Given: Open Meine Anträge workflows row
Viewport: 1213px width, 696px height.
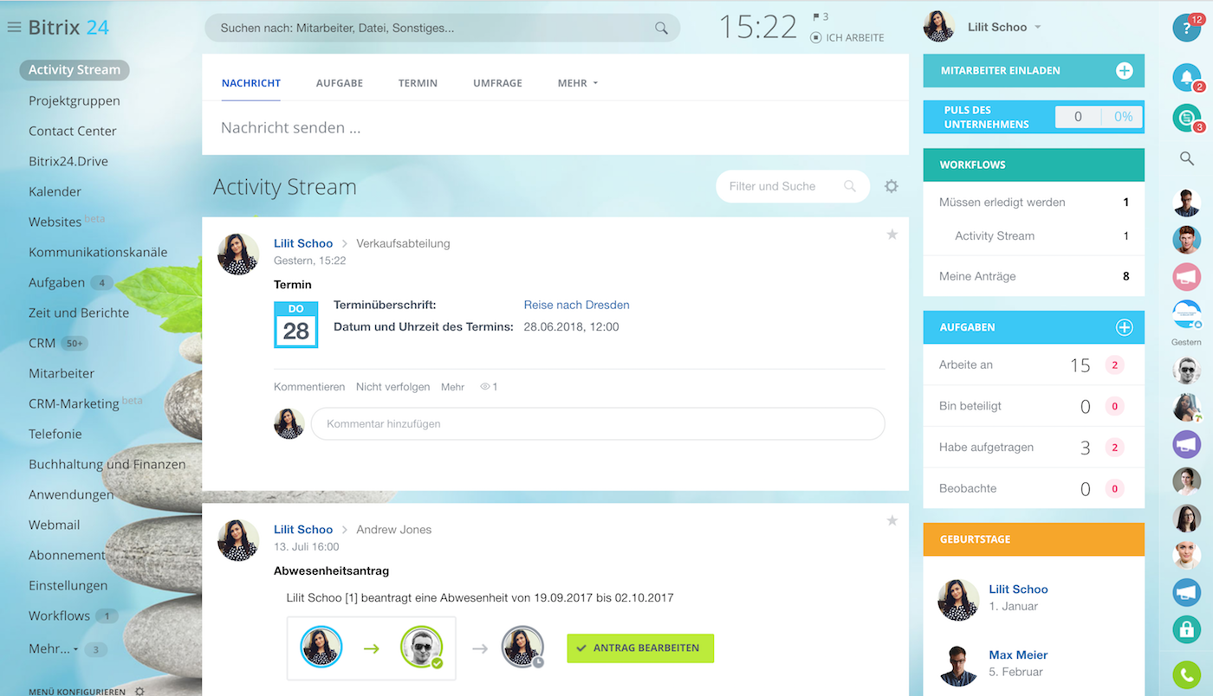Looking at the screenshot, I should click(1034, 276).
